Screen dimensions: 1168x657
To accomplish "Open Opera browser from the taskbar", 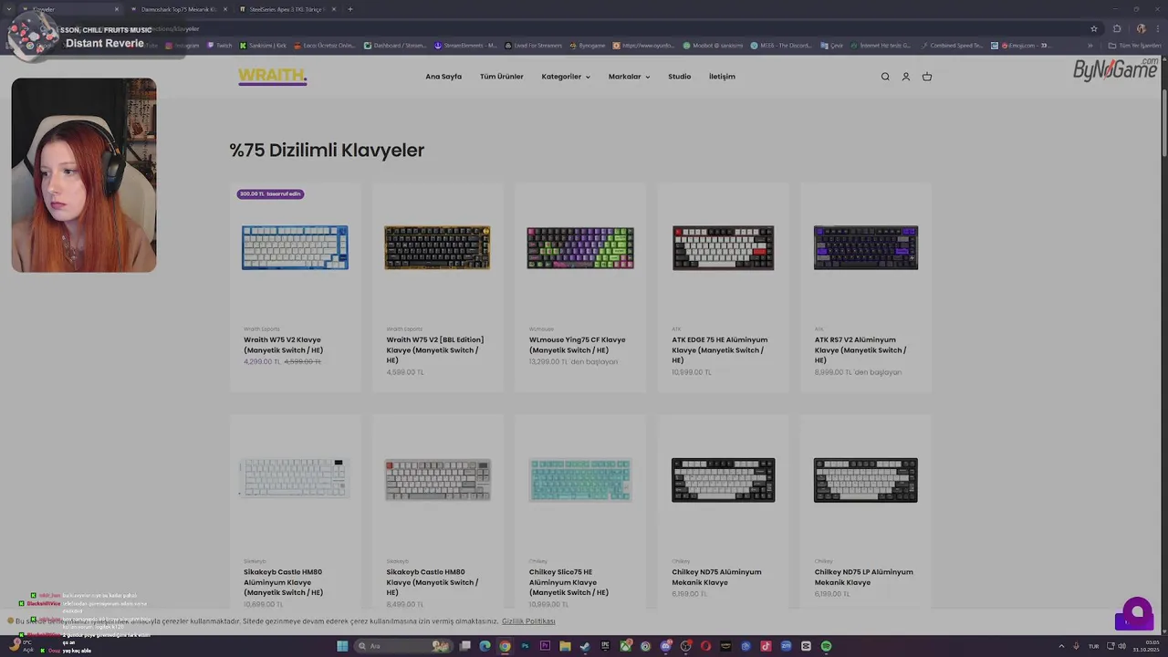I will [x=705, y=646].
